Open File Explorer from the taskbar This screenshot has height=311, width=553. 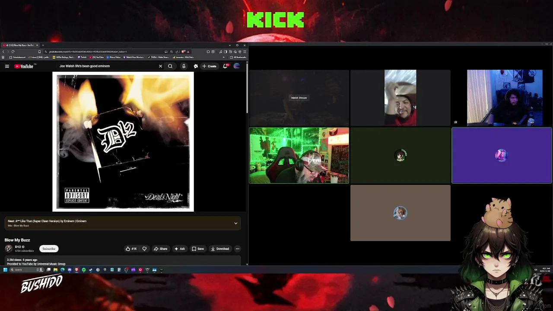55,270
